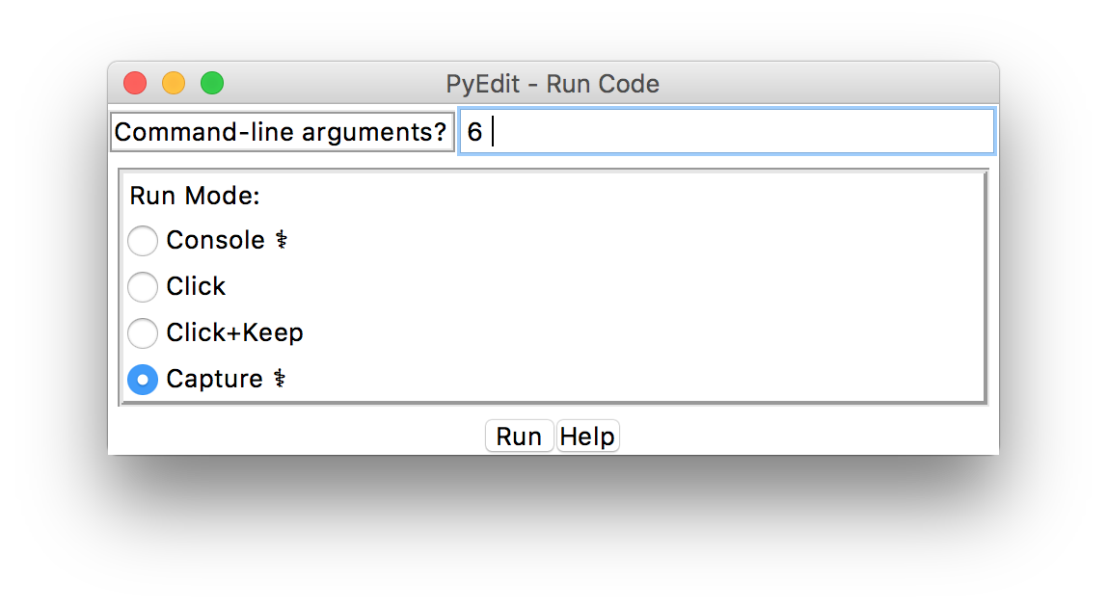This screenshot has width=1107, height=609.
Task: Click the number 6 in the field
Action: pos(474,133)
